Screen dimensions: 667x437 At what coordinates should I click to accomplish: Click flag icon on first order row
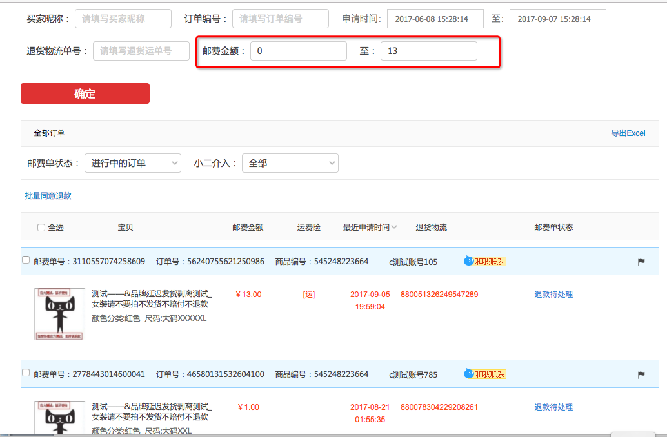coord(641,262)
